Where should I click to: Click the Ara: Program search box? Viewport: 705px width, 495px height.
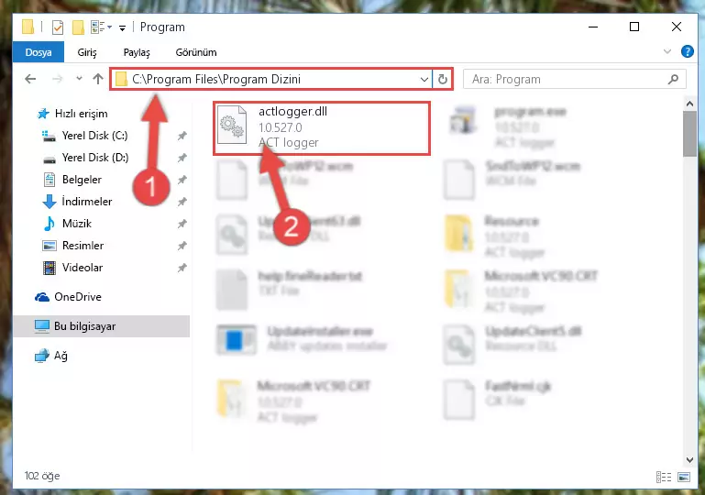point(574,79)
